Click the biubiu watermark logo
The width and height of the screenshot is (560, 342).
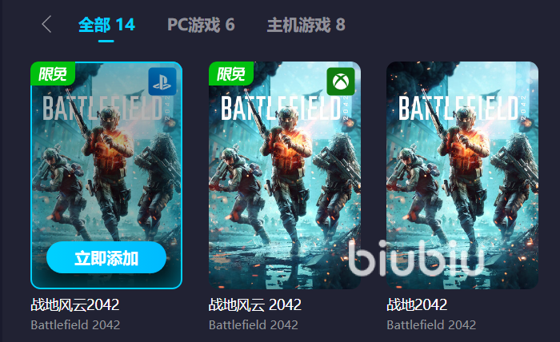click(x=416, y=258)
